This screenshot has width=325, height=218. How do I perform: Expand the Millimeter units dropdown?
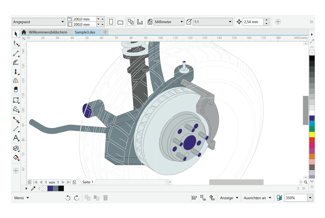(x=169, y=22)
